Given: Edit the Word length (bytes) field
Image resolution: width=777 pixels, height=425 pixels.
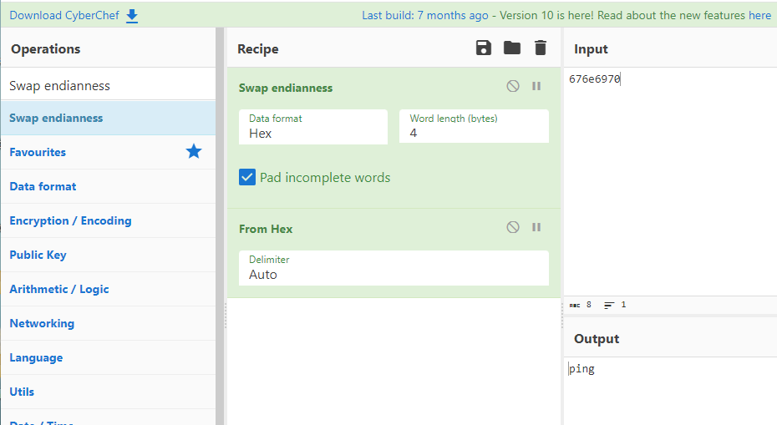Looking at the screenshot, I should [x=475, y=126].
